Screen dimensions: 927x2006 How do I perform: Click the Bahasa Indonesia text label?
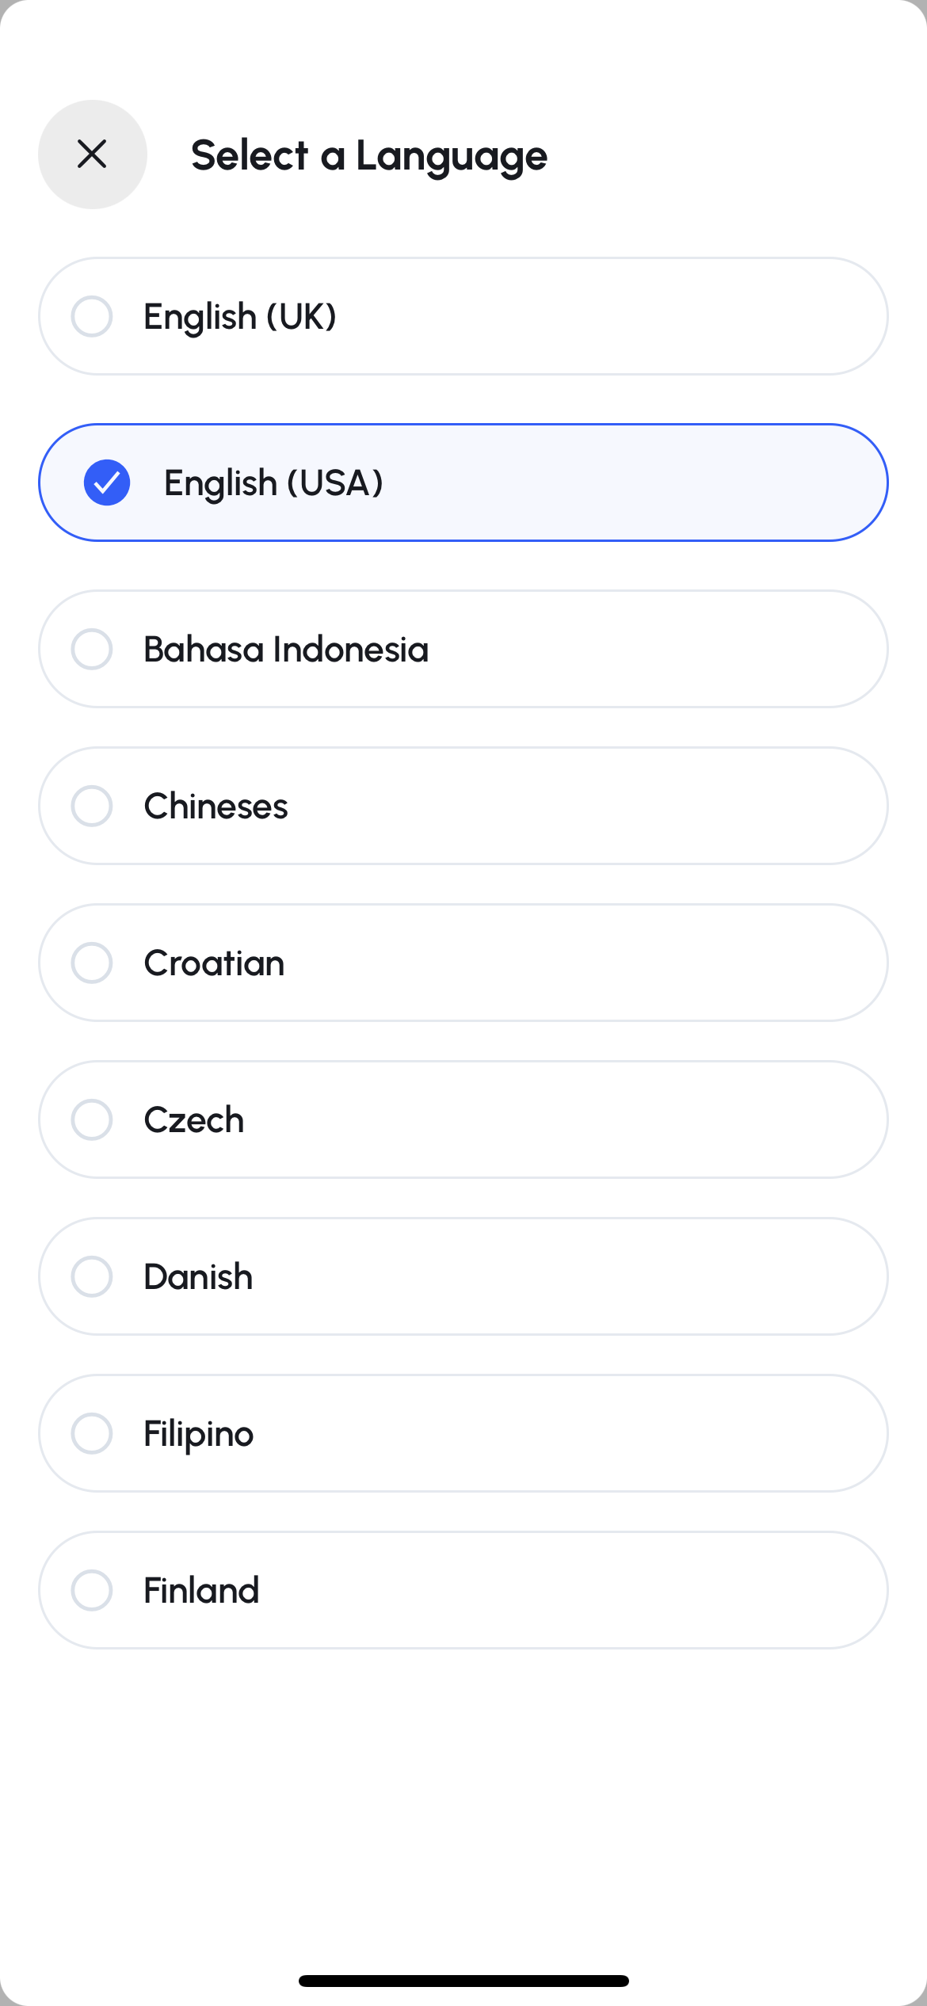286,650
